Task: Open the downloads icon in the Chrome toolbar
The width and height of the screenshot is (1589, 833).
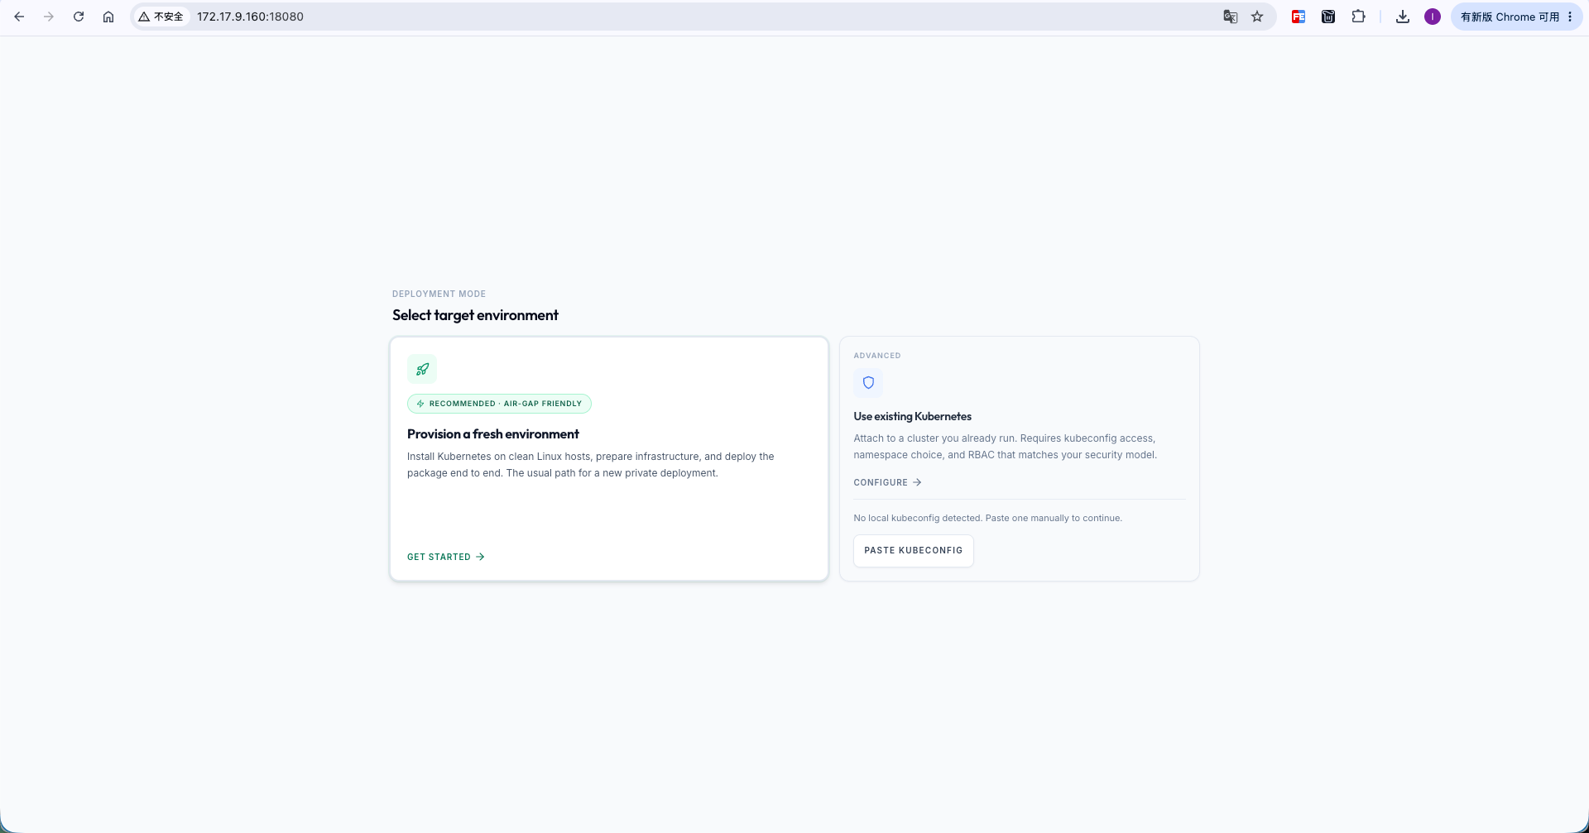Action: (1403, 17)
